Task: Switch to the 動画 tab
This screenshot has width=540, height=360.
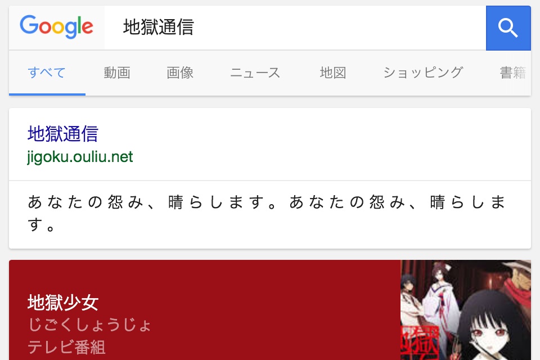Action: pos(117,73)
